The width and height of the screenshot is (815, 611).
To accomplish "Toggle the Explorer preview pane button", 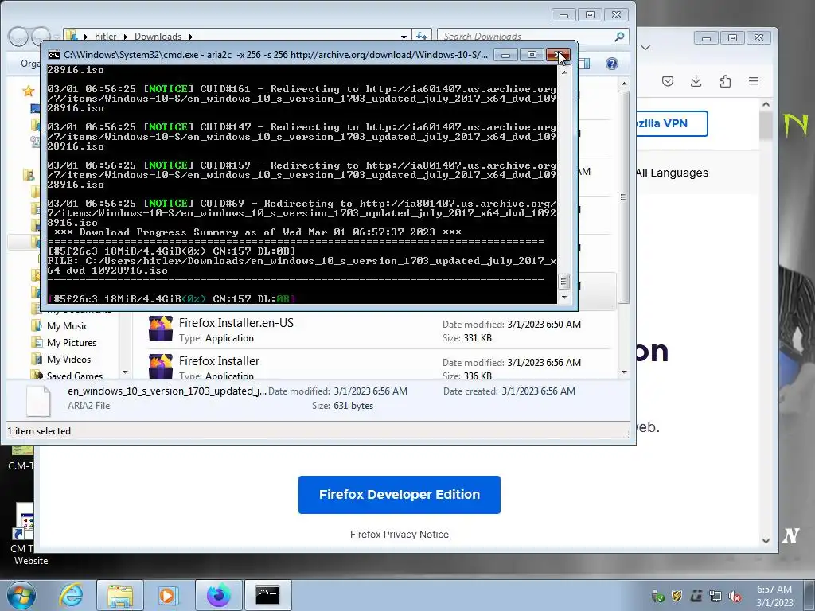I will pyautogui.click(x=585, y=64).
